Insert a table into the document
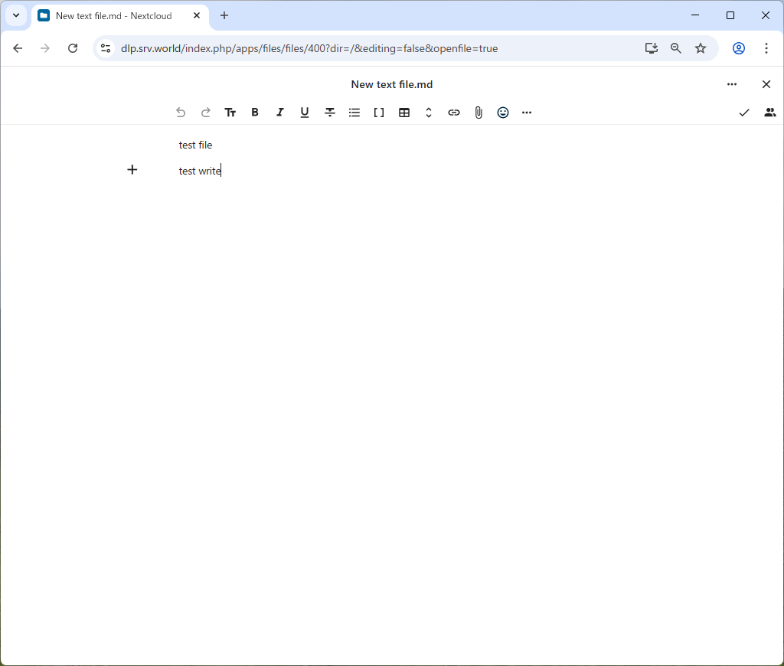This screenshot has width=784, height=666. (x=404, y=113)
